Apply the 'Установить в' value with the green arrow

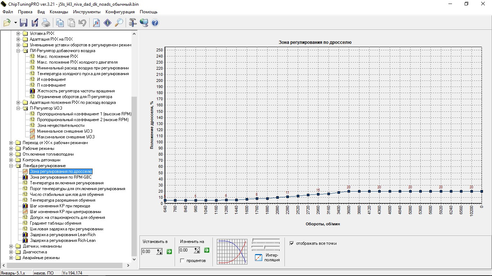[169, 251]
